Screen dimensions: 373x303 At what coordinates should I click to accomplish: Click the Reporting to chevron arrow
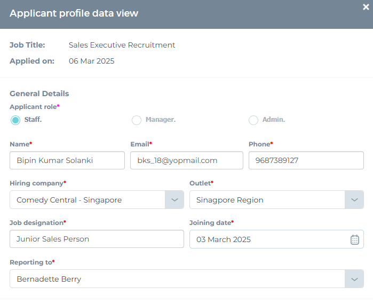pos(354,279)
